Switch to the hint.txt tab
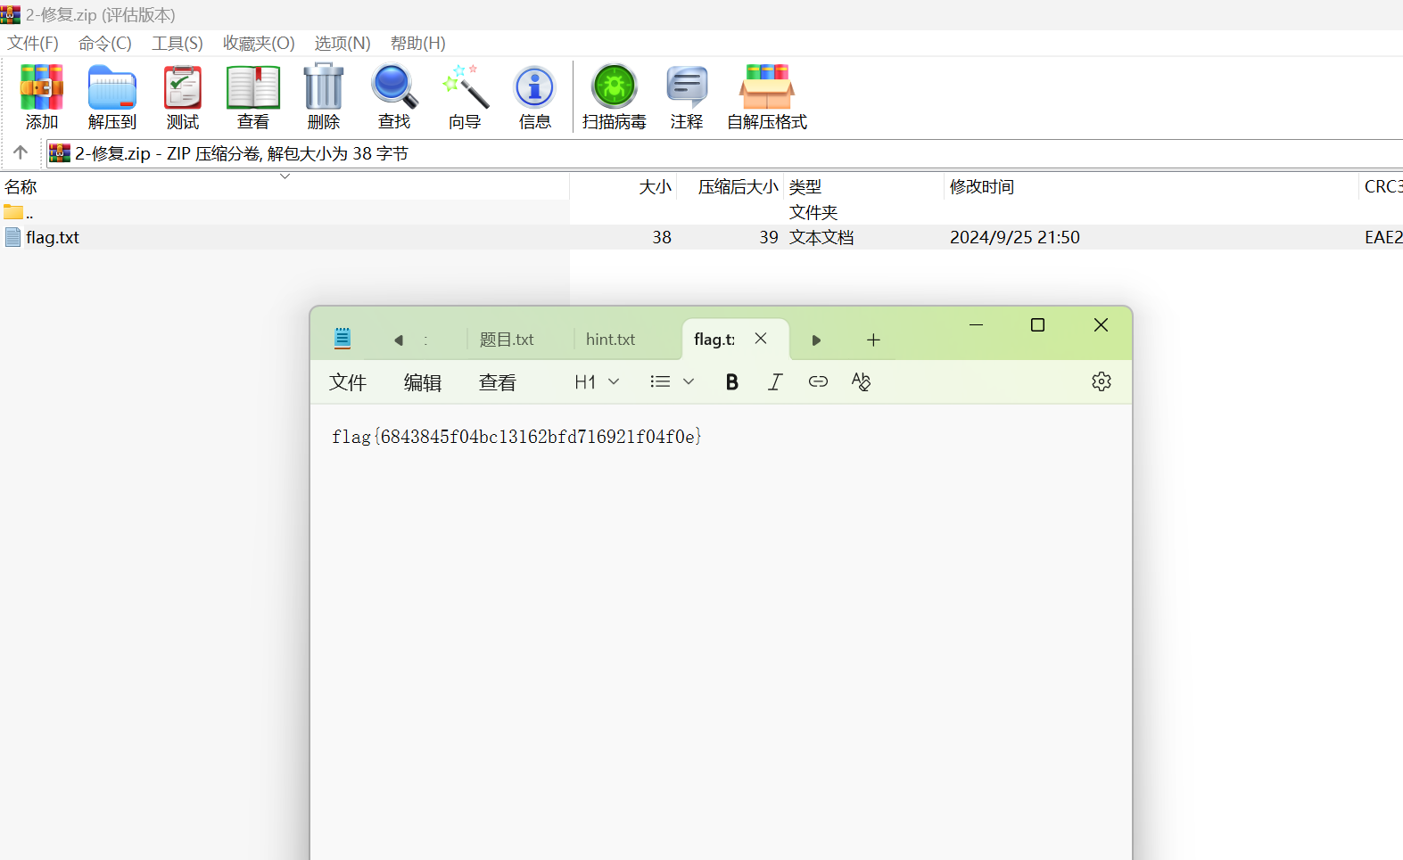The width and height of the screenshot is (1403, 860). coord(610,340)
